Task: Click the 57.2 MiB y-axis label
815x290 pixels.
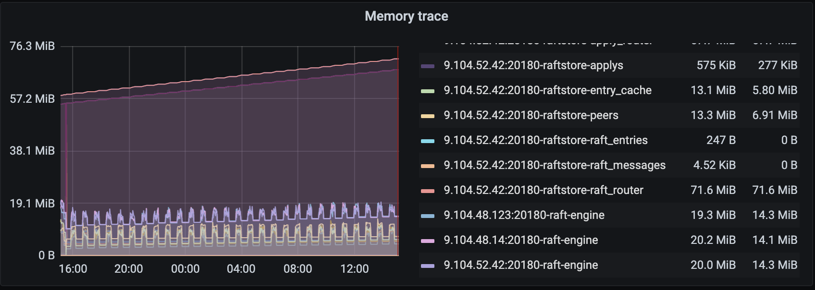Action: pos(32,99)
